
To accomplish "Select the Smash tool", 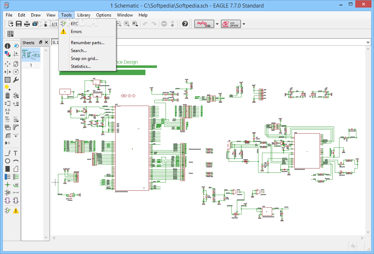I will 8,127.
